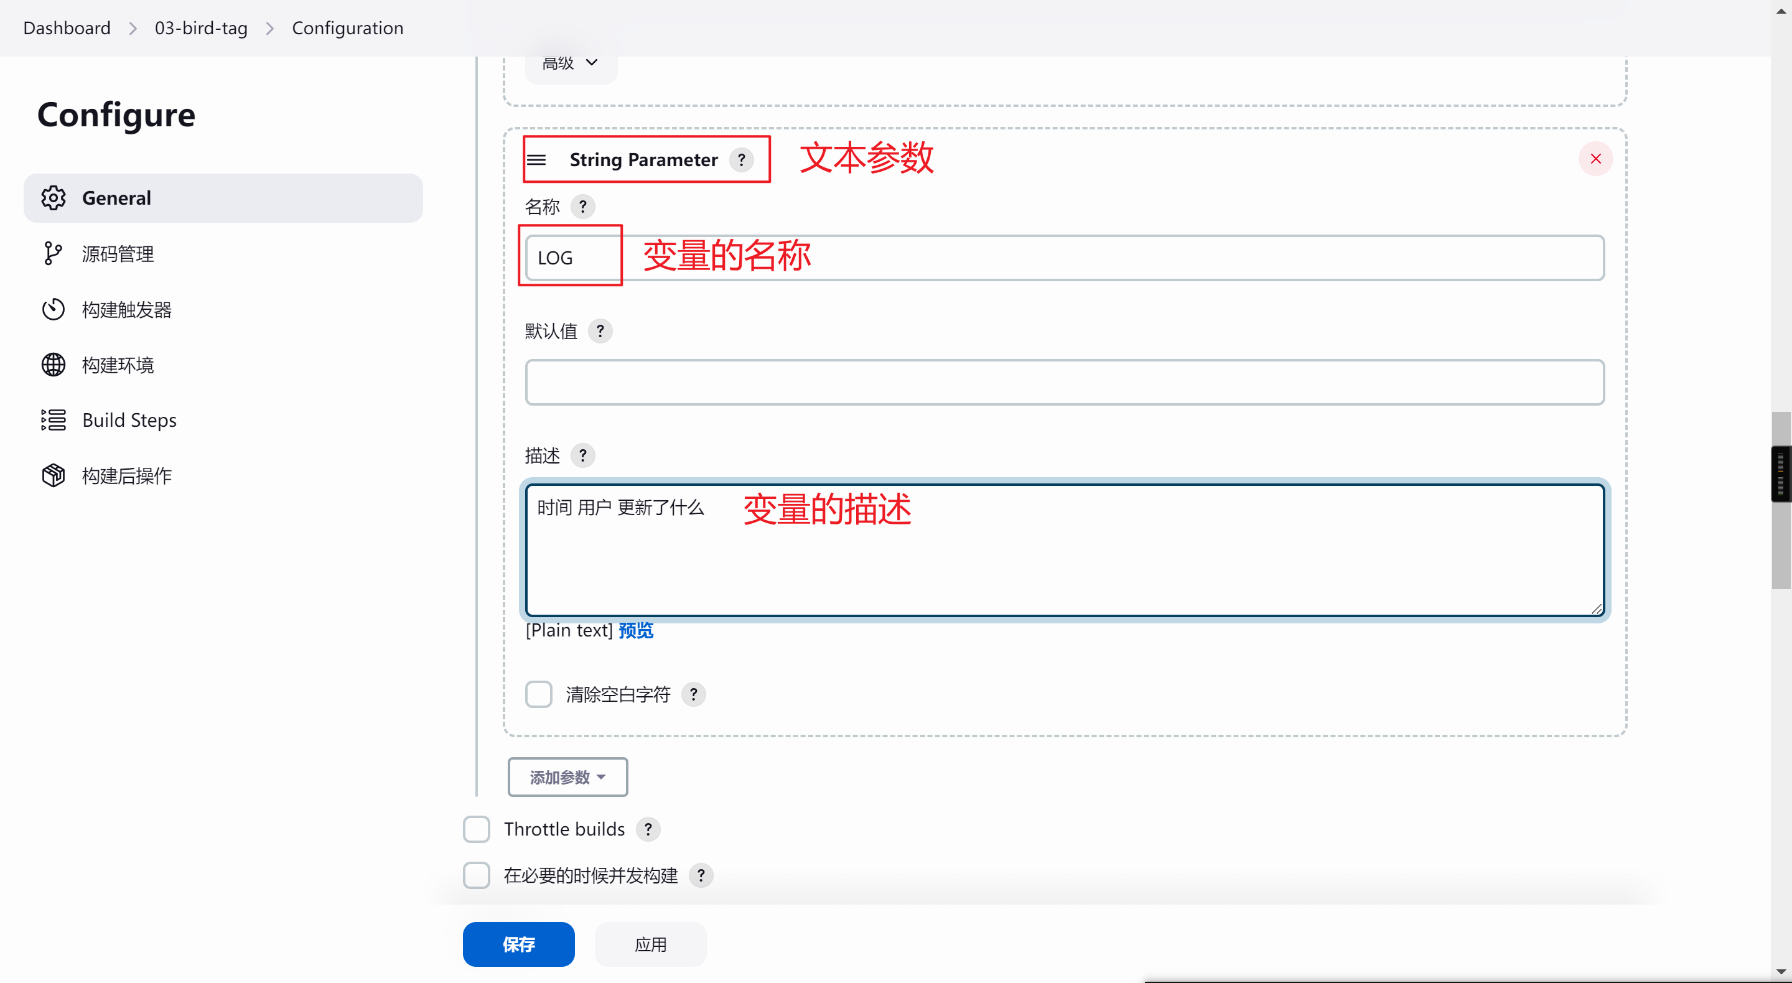The width and height of the screenshot is (1792, 983).
Task: Check 在必要的时候并发构建 option
Action: point(477,875)
